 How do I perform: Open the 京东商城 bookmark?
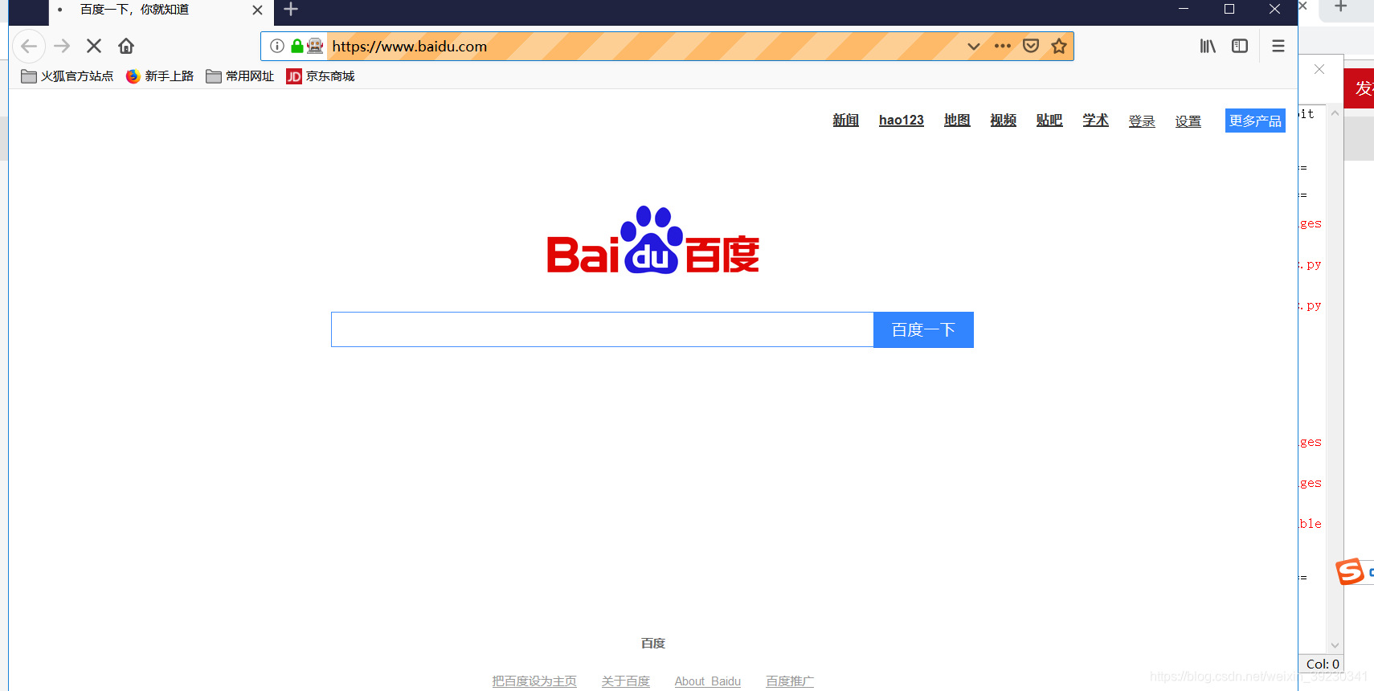321,76
